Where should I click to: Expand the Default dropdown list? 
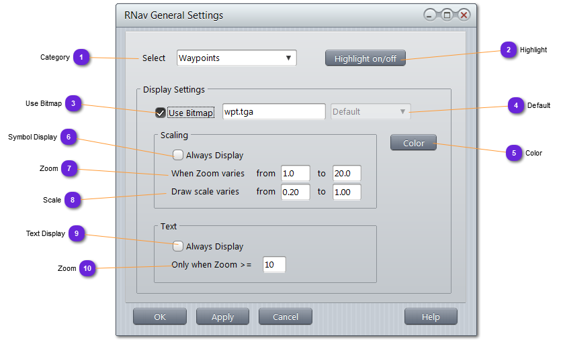(x=370, y=112)
